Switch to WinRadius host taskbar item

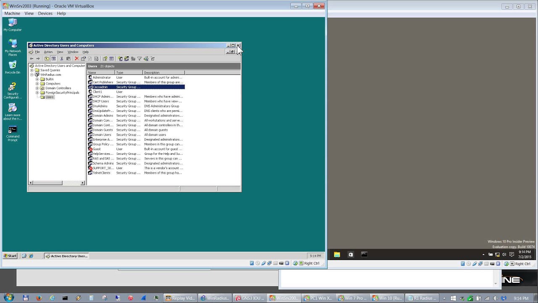(x=215, y=298)
